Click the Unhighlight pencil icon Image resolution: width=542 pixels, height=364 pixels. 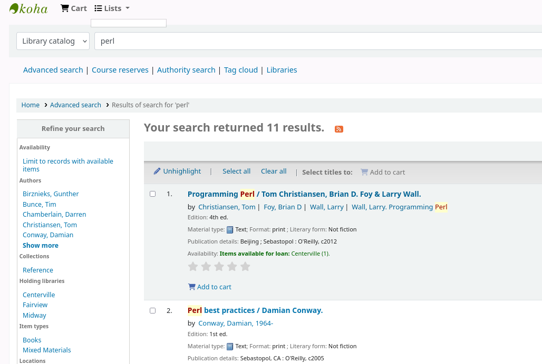click(x=157, y=171)
